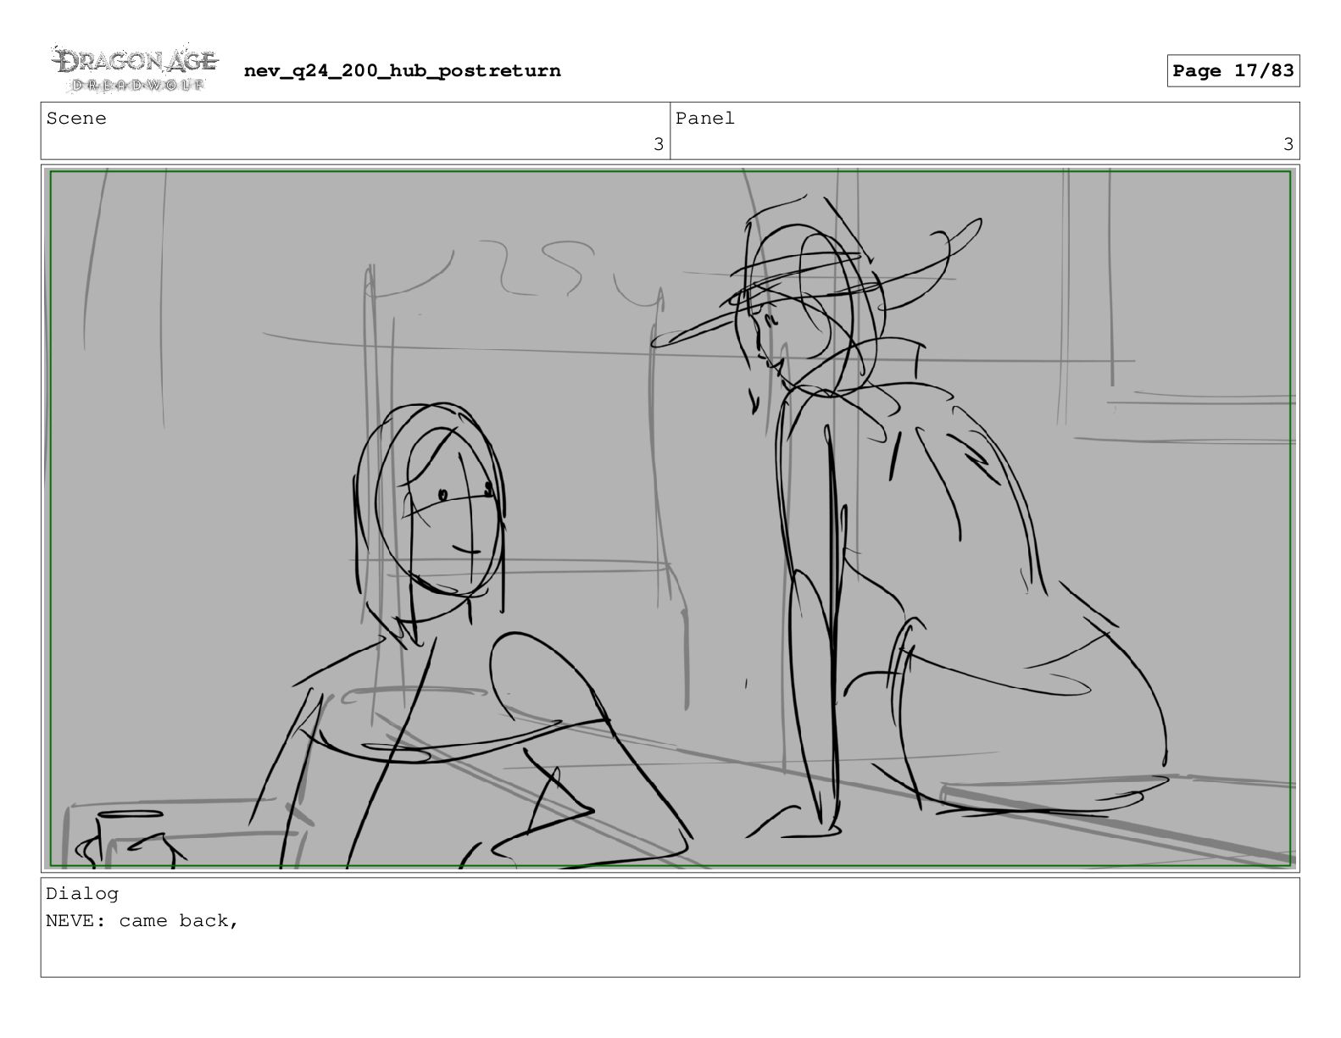The height and width of the screenshot is (1038, 1341).
Task: Click the Scene label
Action: tap(76, 119)
